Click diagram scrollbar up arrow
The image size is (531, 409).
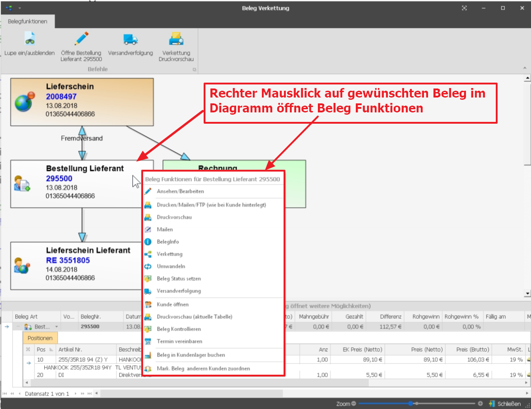[527, 78]
